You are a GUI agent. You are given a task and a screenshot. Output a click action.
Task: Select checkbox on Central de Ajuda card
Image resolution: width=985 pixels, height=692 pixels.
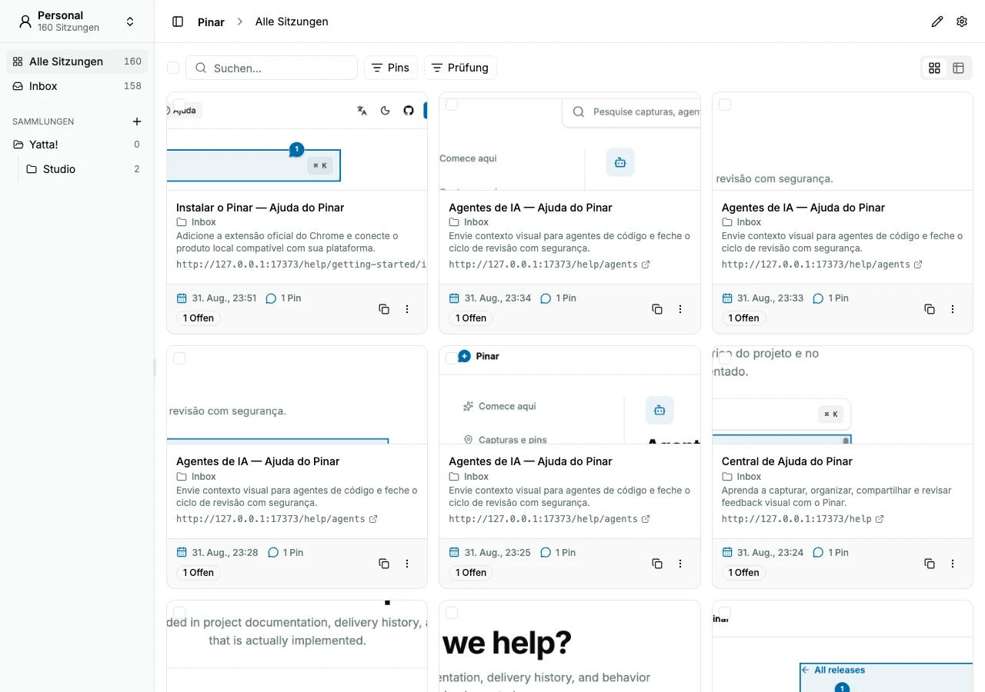[725, 358]
